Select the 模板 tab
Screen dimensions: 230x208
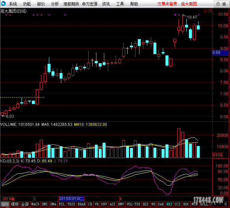pyautogui.click(x=15, y=204)
